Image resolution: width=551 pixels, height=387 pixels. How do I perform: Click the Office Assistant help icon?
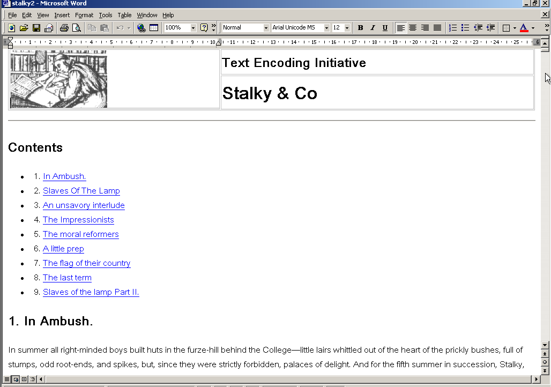point(205,27)
